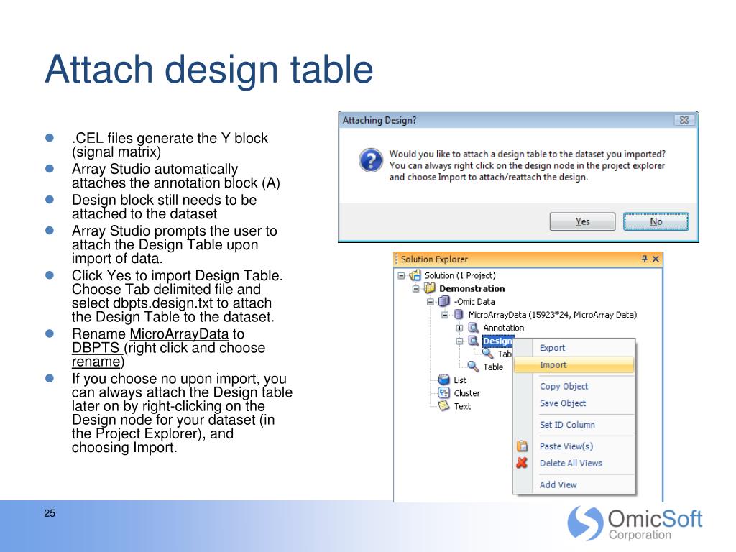Click the Attach design table slide title
Screen dimensions: 736x552
(x=209, y=70)
